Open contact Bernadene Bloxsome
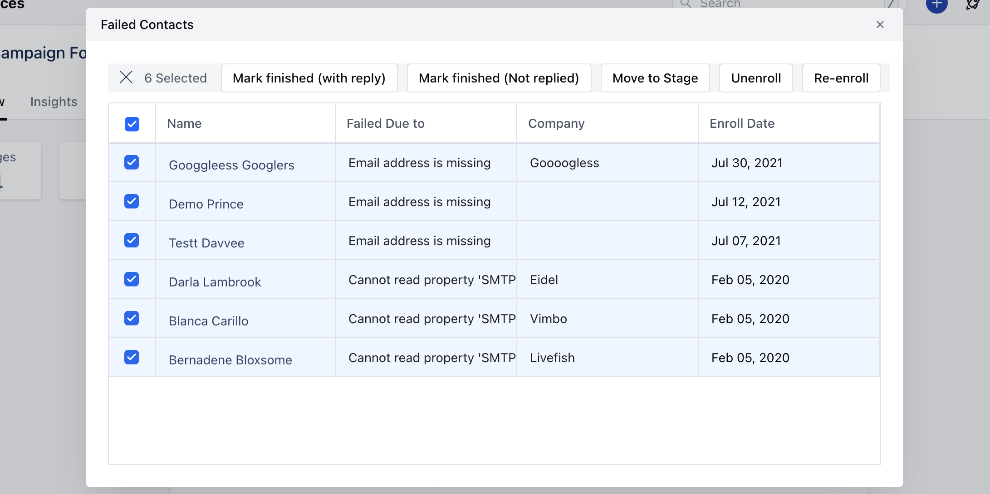The width and height of the screenshot is (990, 494). 230,360
